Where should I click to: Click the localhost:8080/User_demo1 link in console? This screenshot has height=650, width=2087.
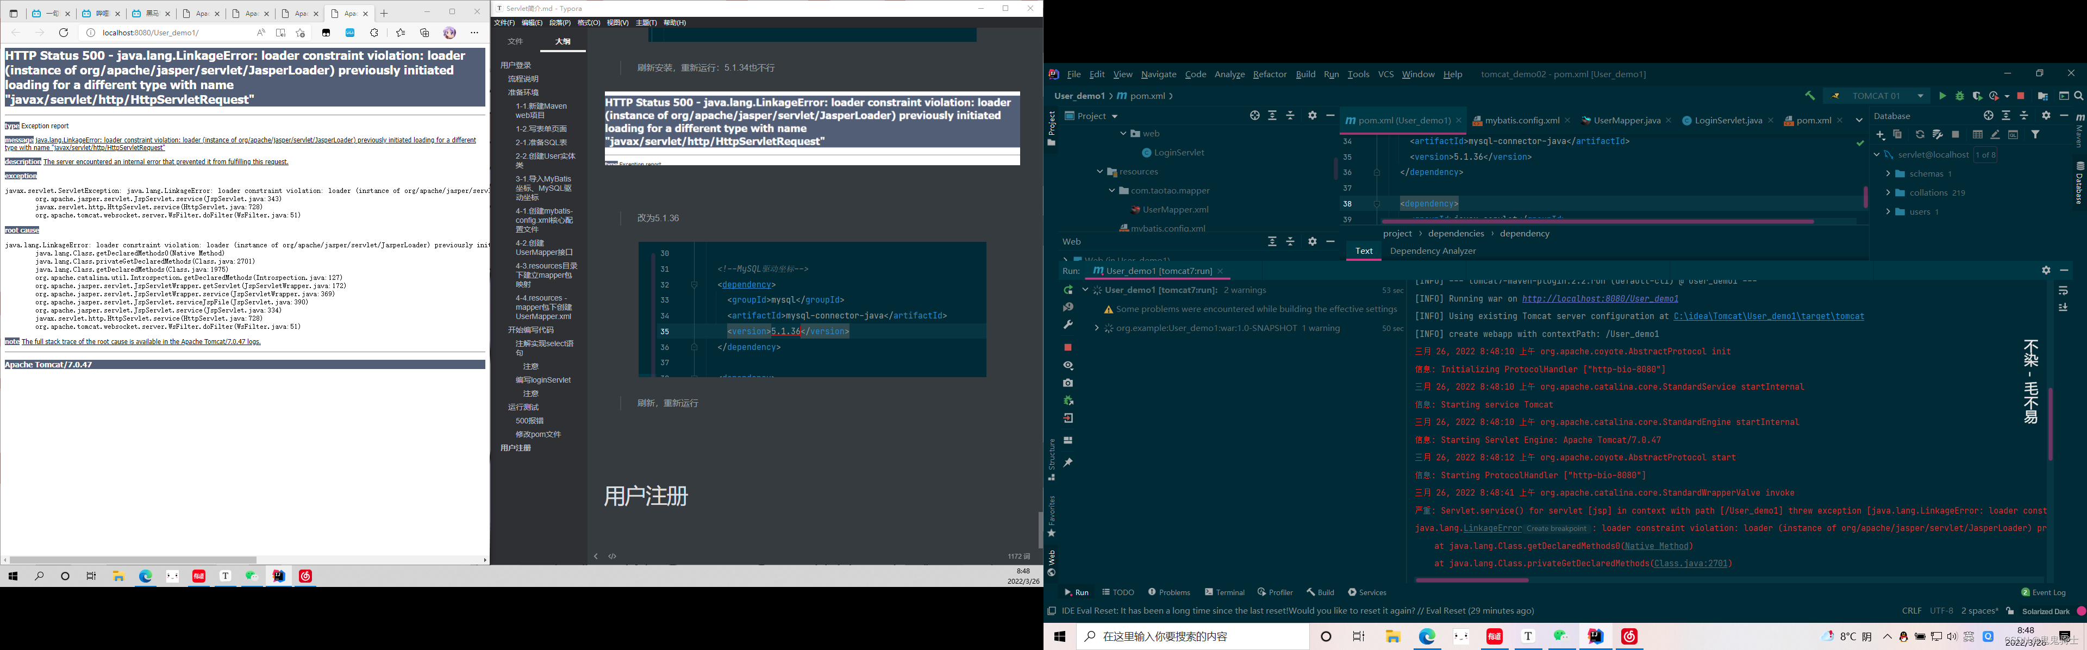point(1599,299)
